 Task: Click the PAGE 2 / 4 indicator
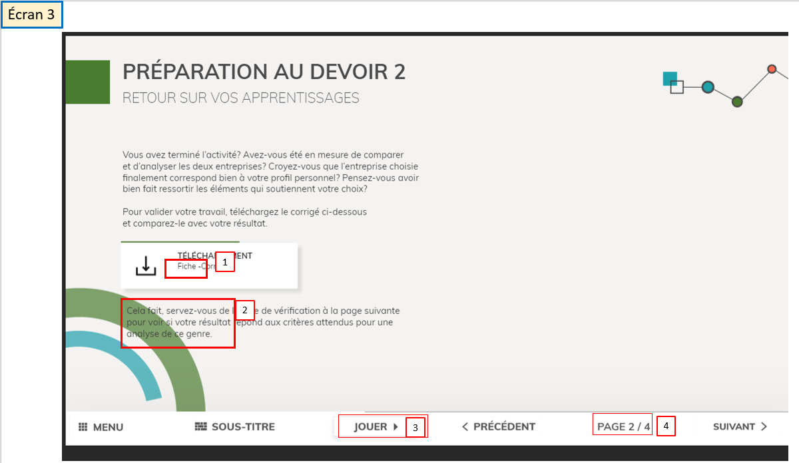pyautogui.click(x=623, y=427)
